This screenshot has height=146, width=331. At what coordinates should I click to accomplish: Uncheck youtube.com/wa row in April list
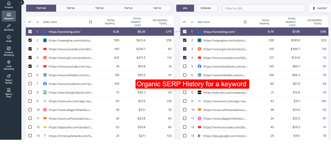pyautogui.click(x=30, y=66)
